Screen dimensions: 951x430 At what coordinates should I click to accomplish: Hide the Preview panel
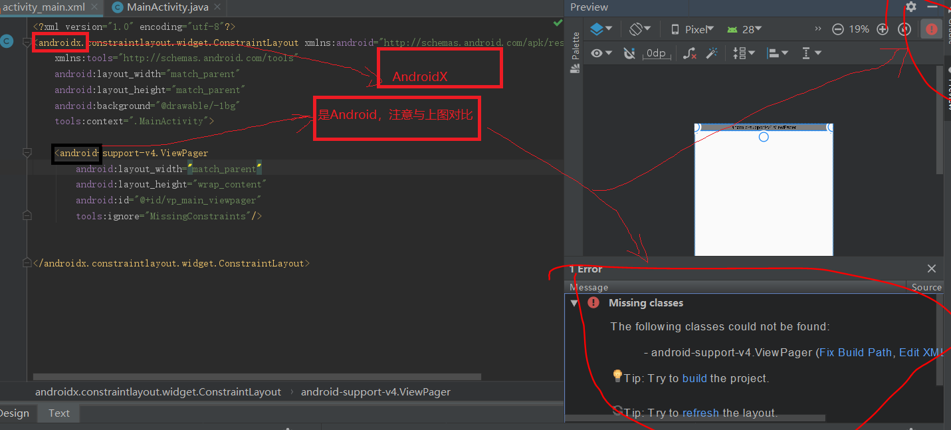tap(932, 7)
